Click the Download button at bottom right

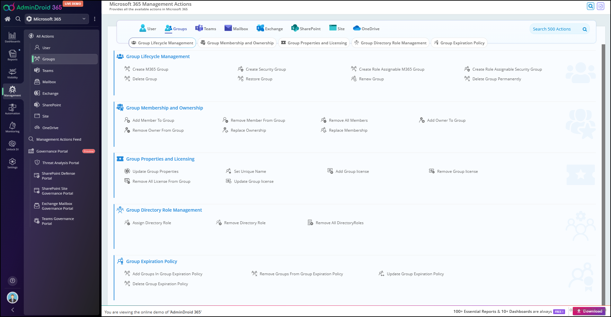[589, 311]
